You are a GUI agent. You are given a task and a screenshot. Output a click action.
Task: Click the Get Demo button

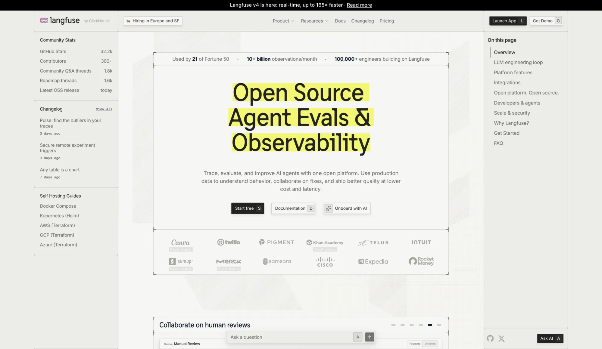pyautogui.click(x=546, y=21)
